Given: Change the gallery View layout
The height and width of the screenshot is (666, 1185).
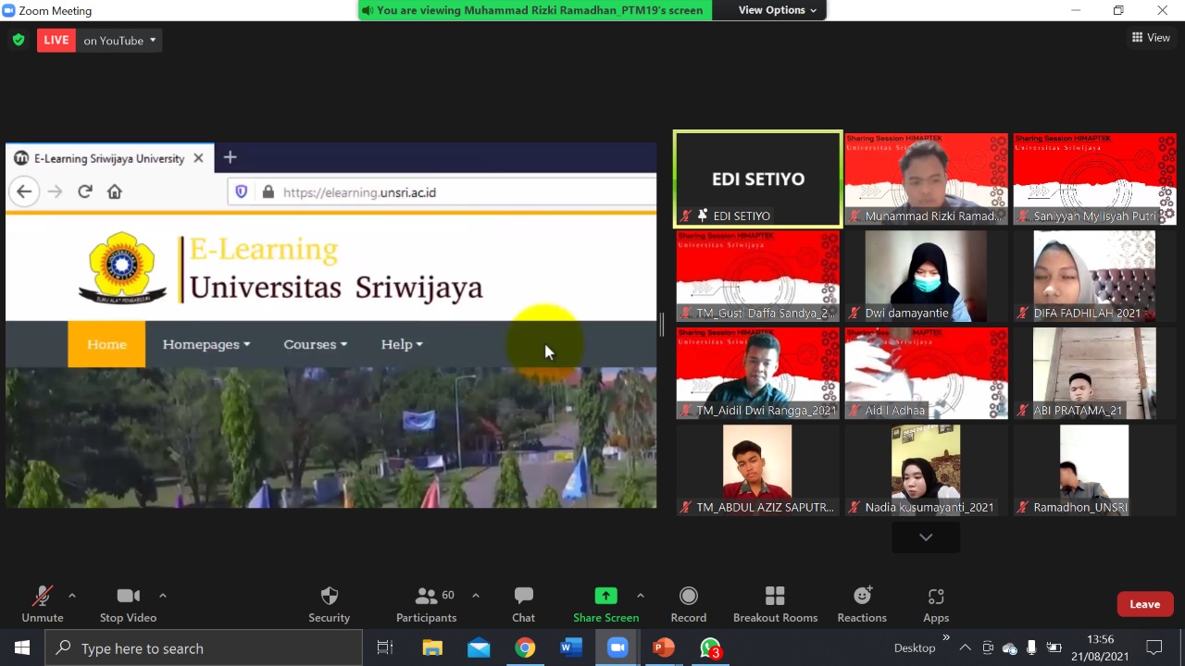Looking at the screenshot, I should [x=1151, y=38].
